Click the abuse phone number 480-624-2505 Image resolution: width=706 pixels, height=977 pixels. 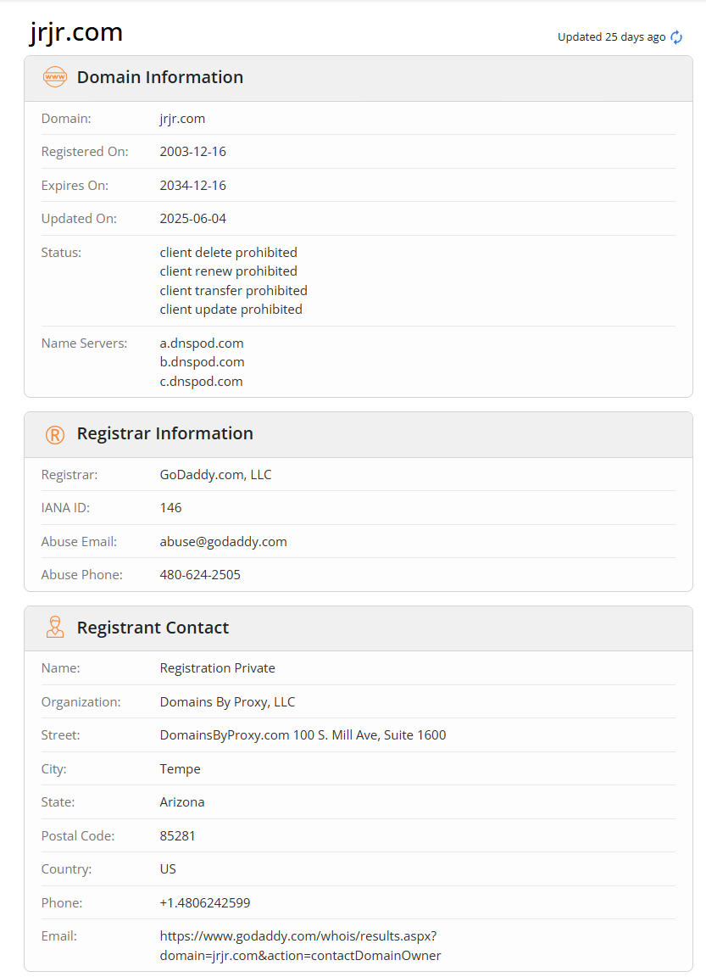coord(200,574)
